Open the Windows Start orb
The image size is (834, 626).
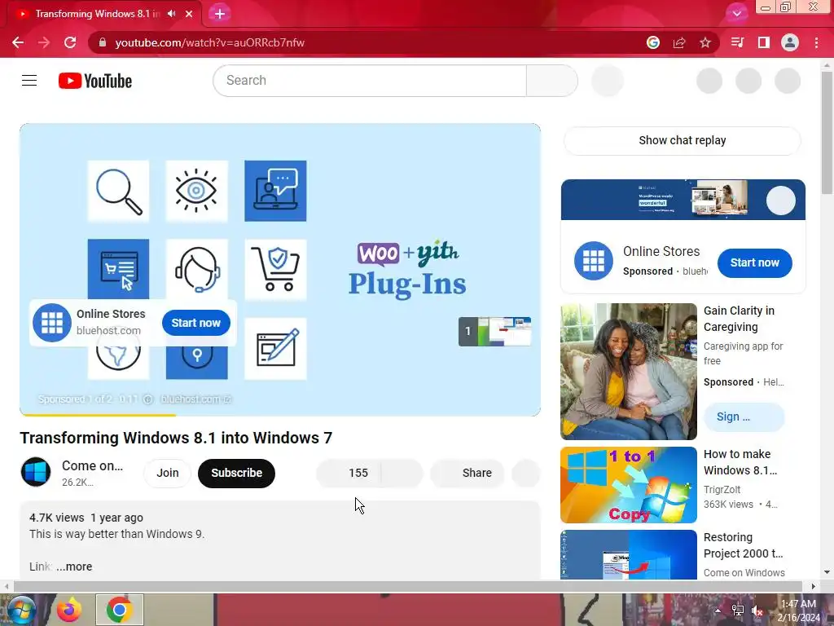coord(20,610)
